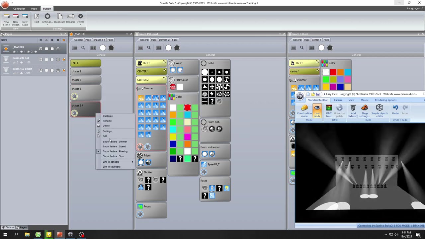Open the beam 450 smart panel dropdown arrow

280,34
